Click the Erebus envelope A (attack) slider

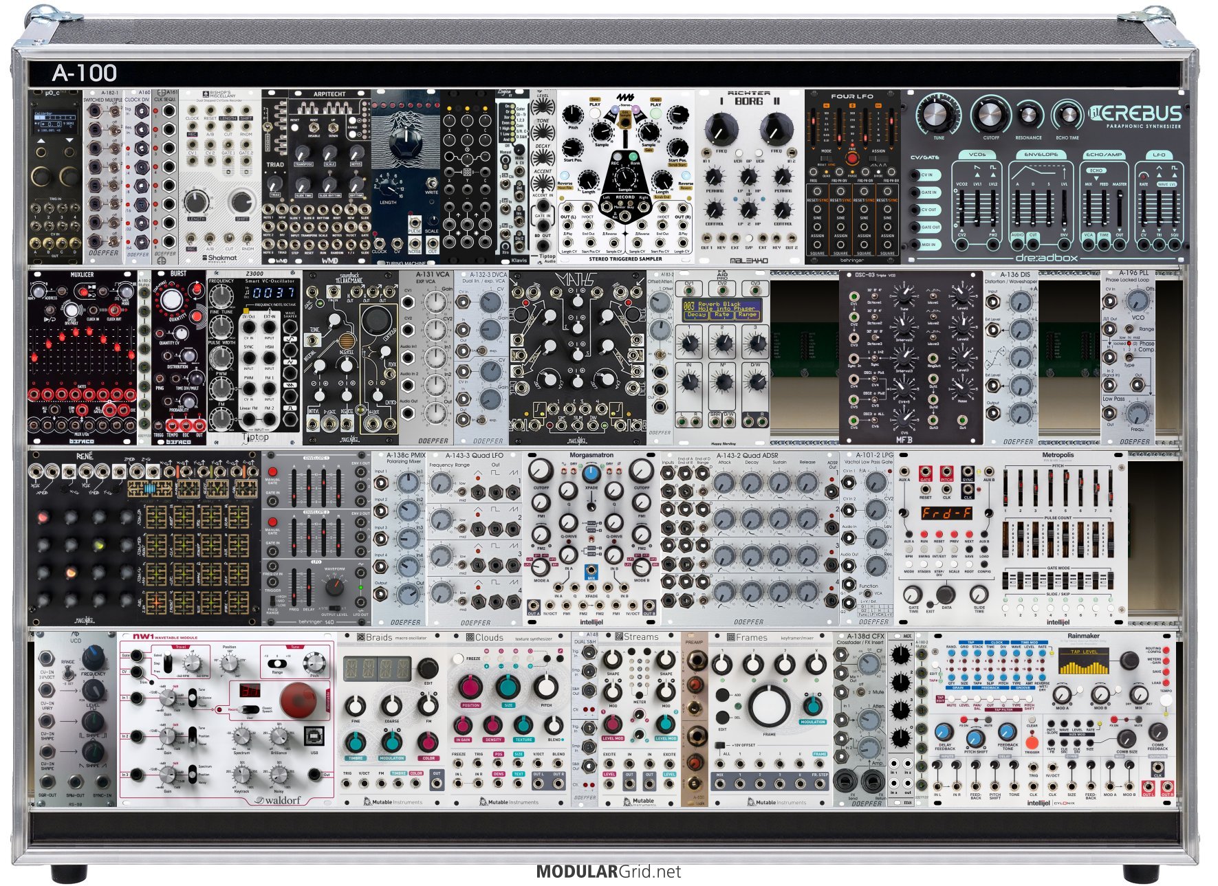pyautogui.click(x=1017, y=208)
